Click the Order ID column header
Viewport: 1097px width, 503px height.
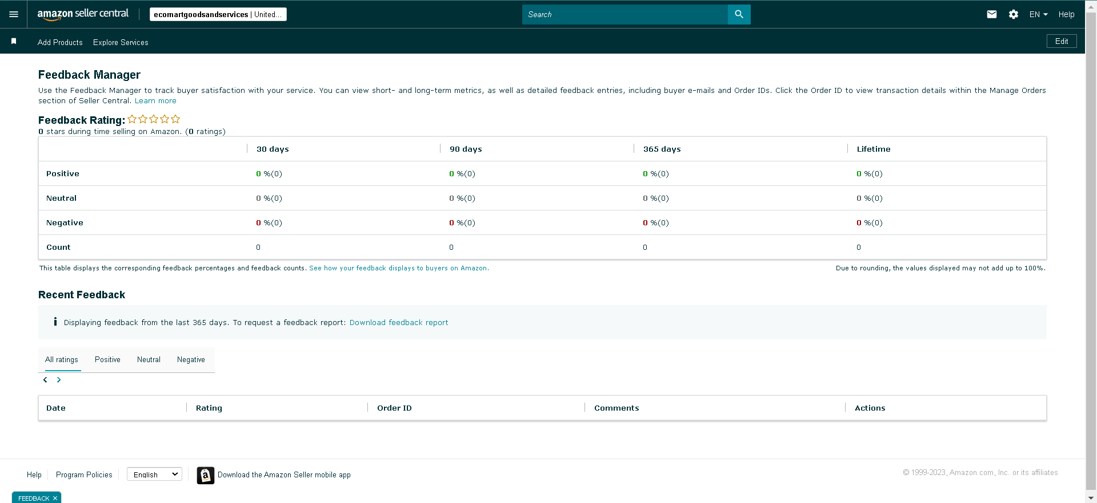point(394,408)
